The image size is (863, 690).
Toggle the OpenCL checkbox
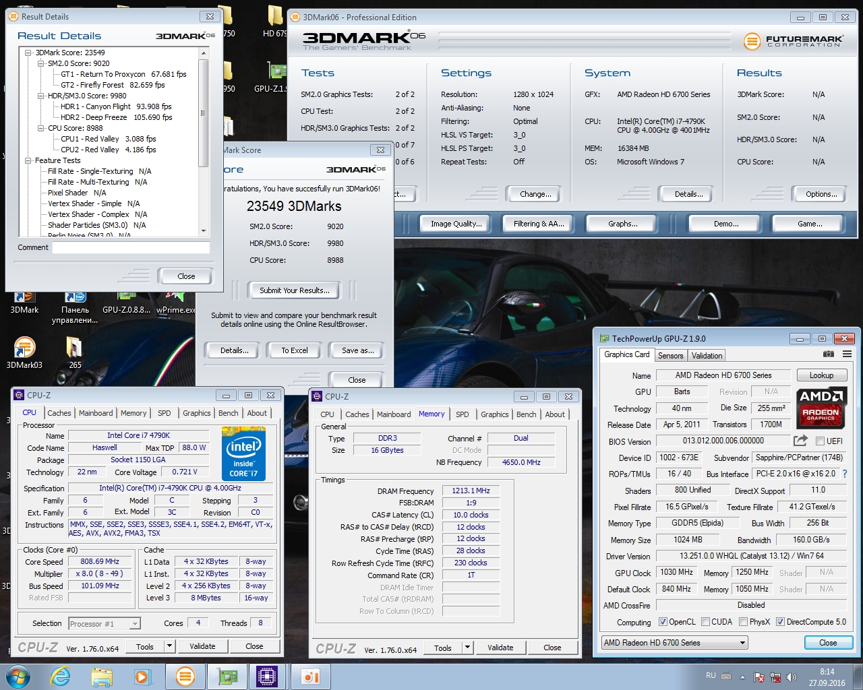[x=663, y=622]
